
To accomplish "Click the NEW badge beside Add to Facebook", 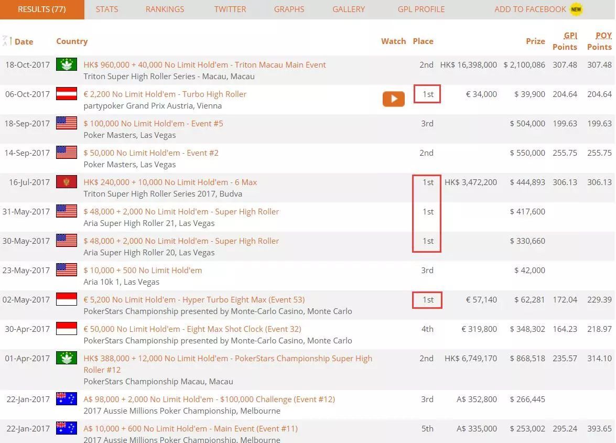I will (576, 9).
